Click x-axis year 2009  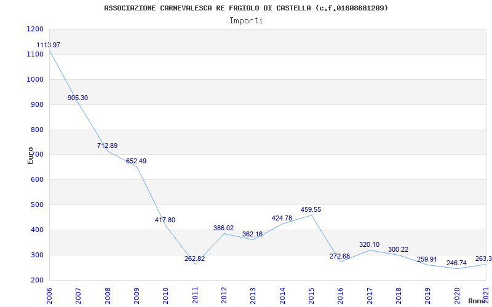tap(137, 296)
